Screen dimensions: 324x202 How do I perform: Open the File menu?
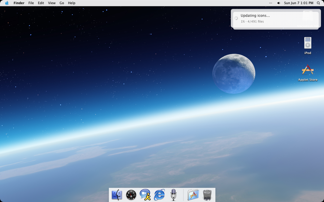[31, 3]
